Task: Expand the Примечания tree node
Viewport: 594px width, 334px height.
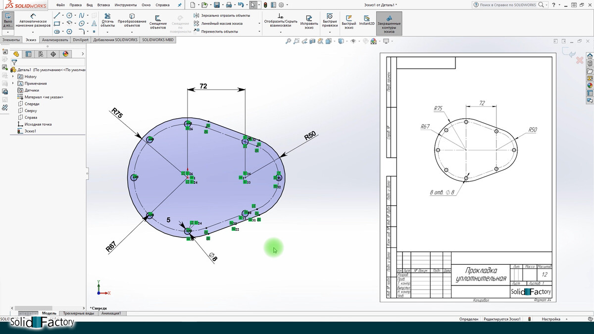Action: click(x=13, y=84)
